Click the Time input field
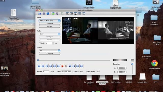Image resolution: width=163 pixels, height=92 pixels. [x=66, y=72]
